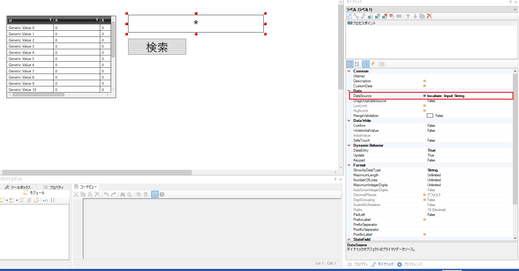Toggle categorized view in property grid
519x271 pixels.
point(350,64)
